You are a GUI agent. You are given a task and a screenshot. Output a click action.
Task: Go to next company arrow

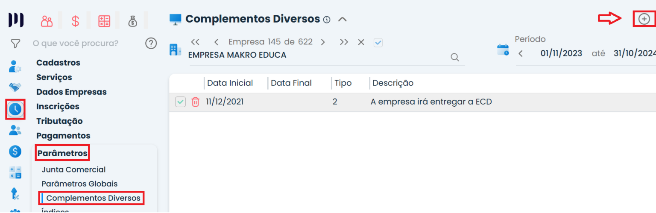pyautogui.click(x=323, y=42)
